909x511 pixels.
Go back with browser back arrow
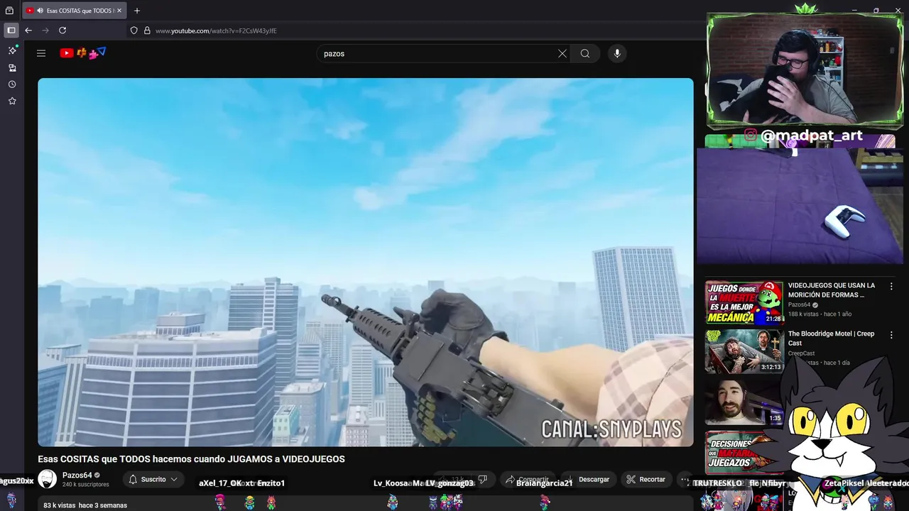[x=28, y=31]
